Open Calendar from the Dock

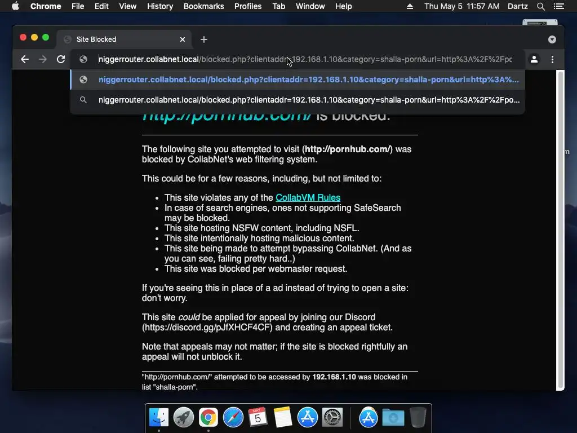click(x=258, y=418)
